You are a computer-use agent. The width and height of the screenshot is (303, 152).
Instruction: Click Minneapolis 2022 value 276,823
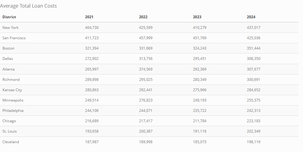(x=146, y=100)
